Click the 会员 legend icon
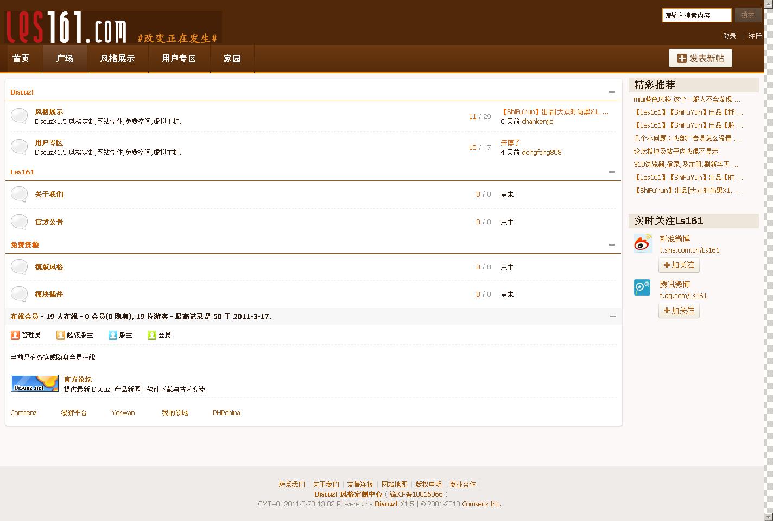The image size is (773, 521). click(152, 335)
